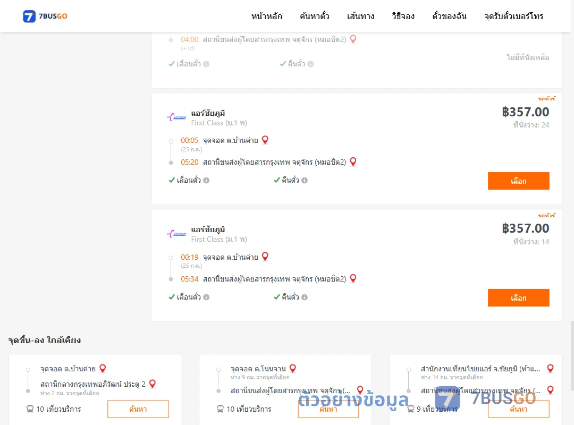Open map pin for 00:05 จุดจอด ต.บ้านค่าย
The height and width of the screenshot is (425, 574).
265,140
